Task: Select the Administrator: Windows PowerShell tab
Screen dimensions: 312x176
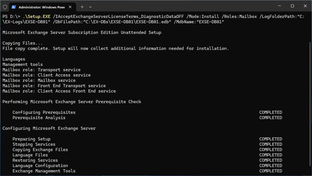Action: (42, 7)
